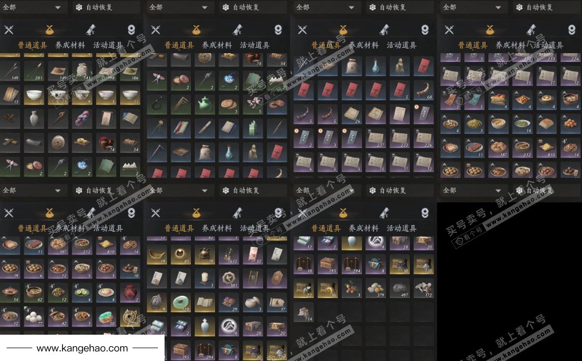This screenshot has height=361, width=582.
Task: Open the 全部 dropdown in the top-left panel
Action: pos(32,7)
